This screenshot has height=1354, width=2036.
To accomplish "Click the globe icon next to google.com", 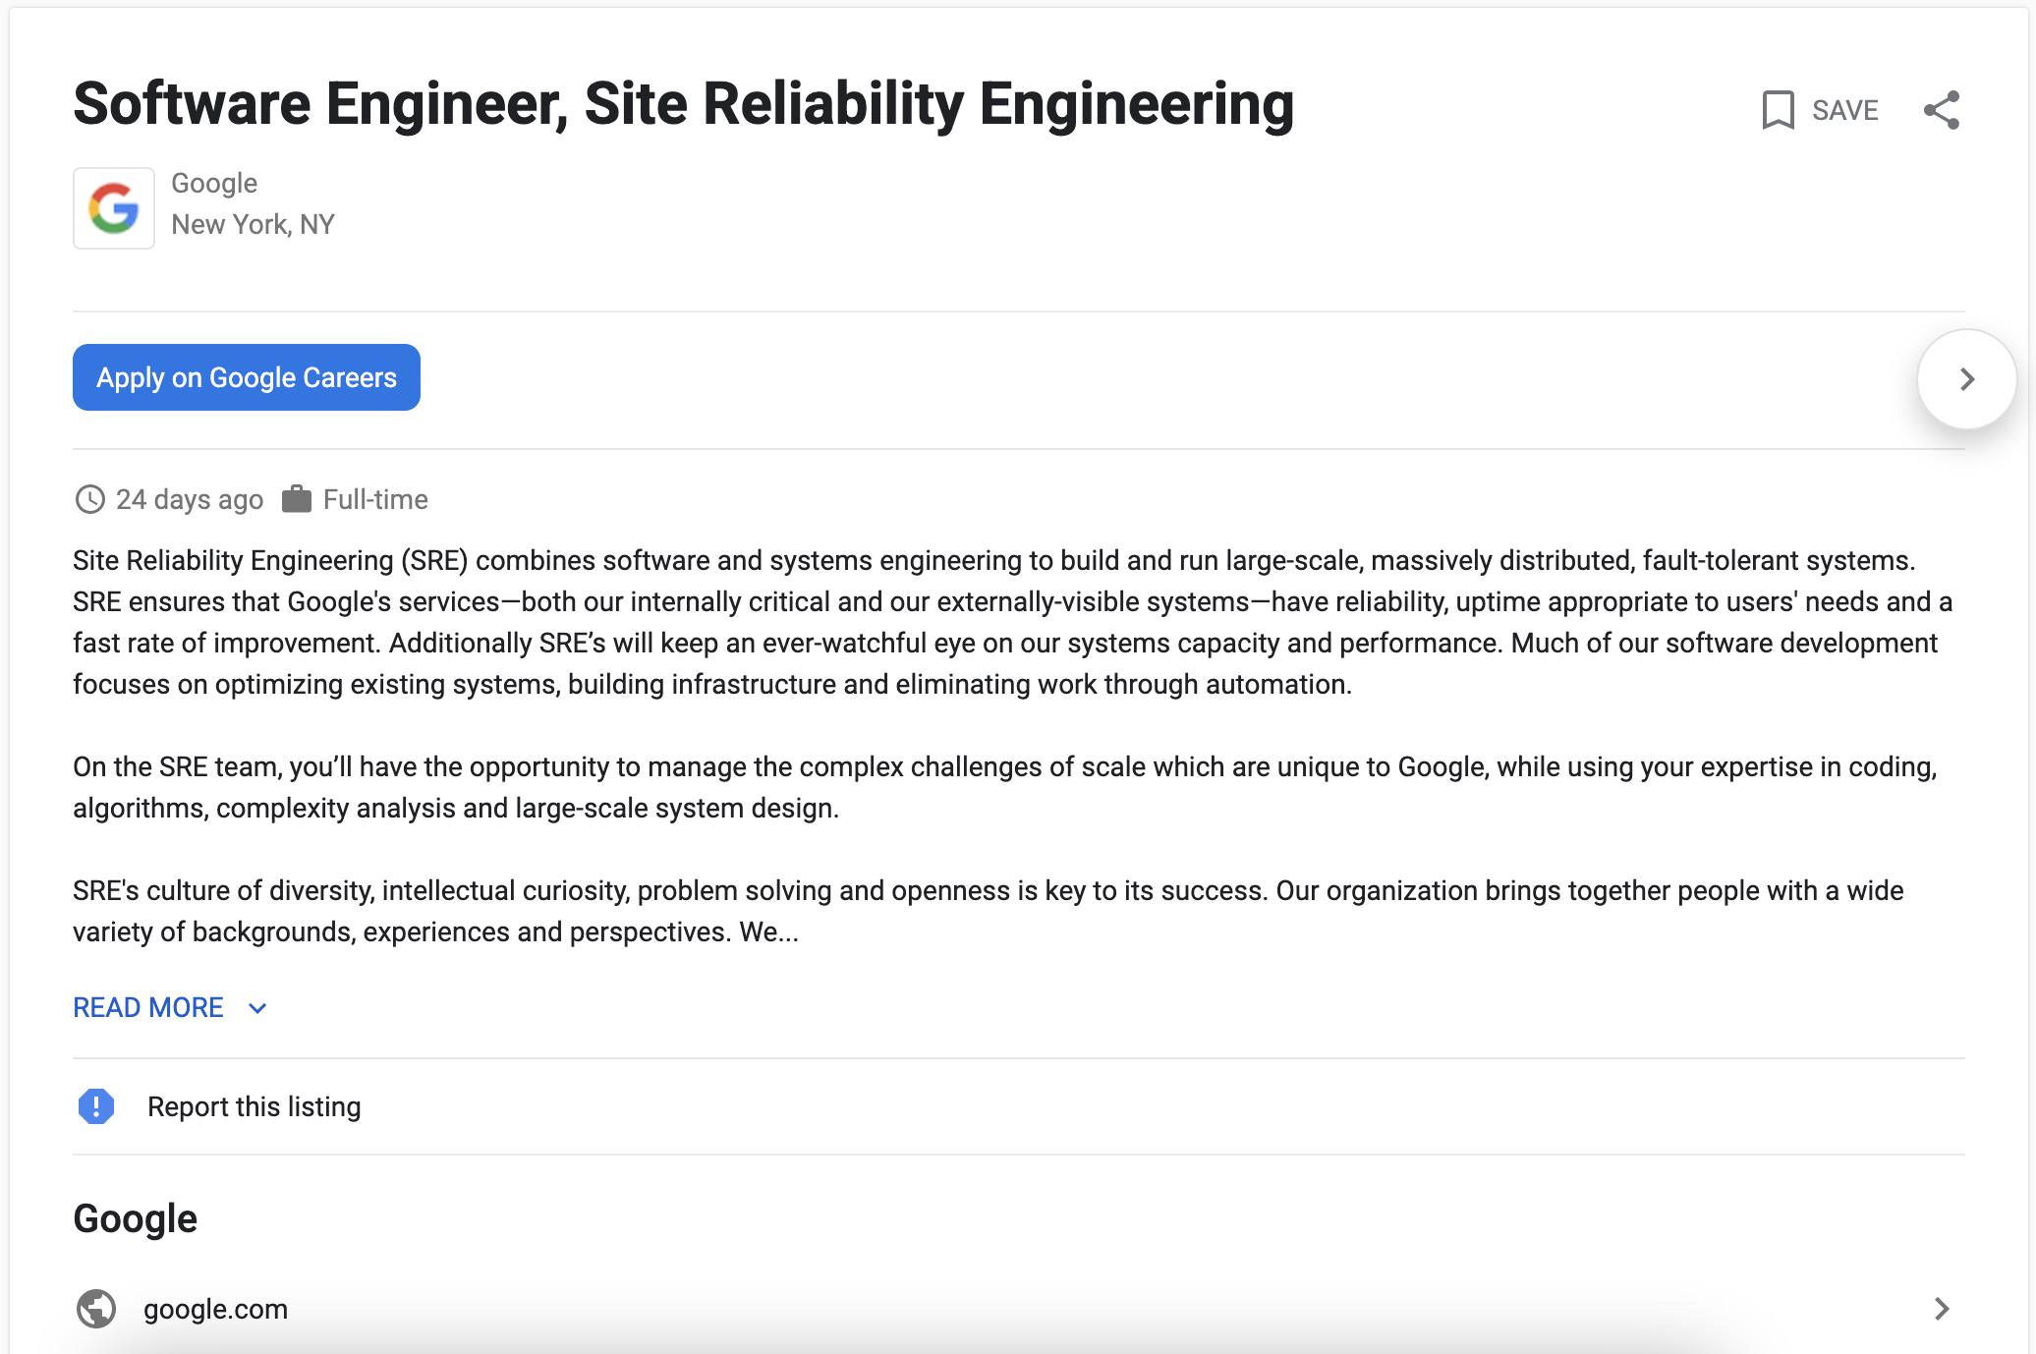I will (x=95, y=1309).
